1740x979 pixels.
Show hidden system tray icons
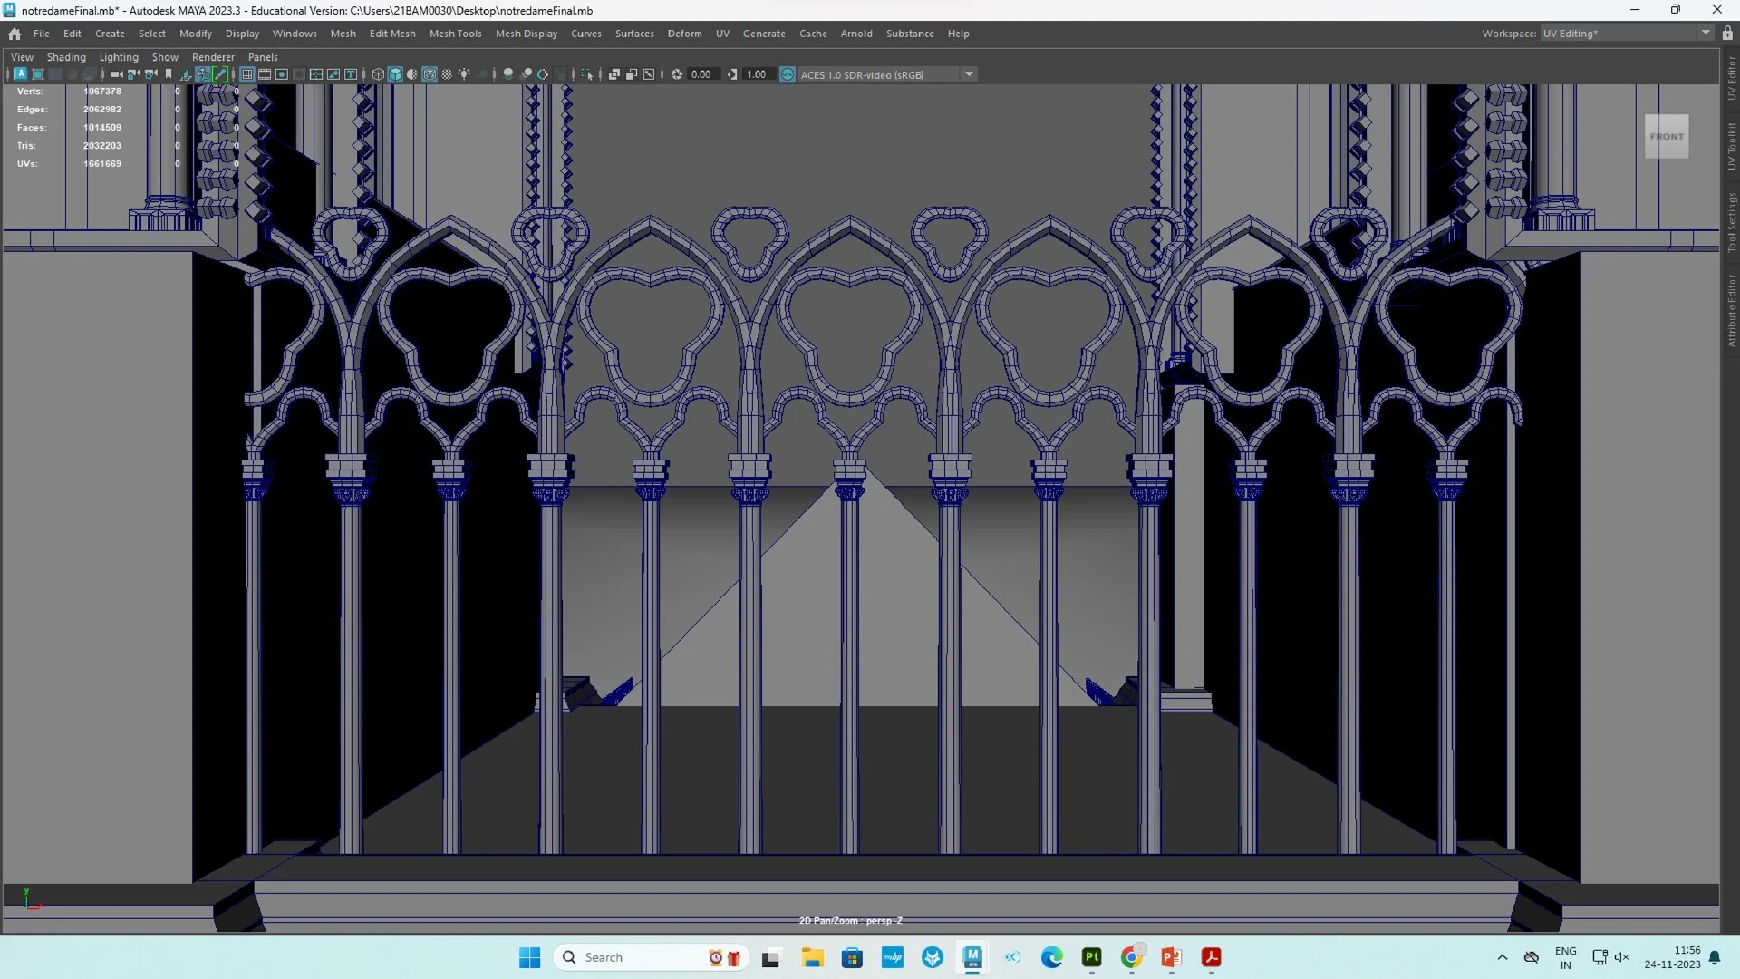(x=1502, y=957)
